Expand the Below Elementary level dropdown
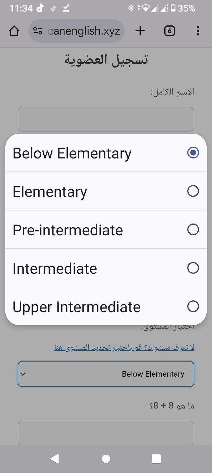 106,374
